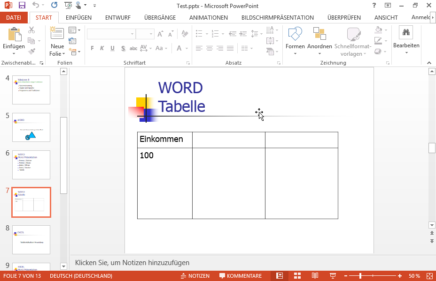This screenshot has width=436, height=281.
Task: Toggle touch/mouse mode icon
Action: (78, 5)
